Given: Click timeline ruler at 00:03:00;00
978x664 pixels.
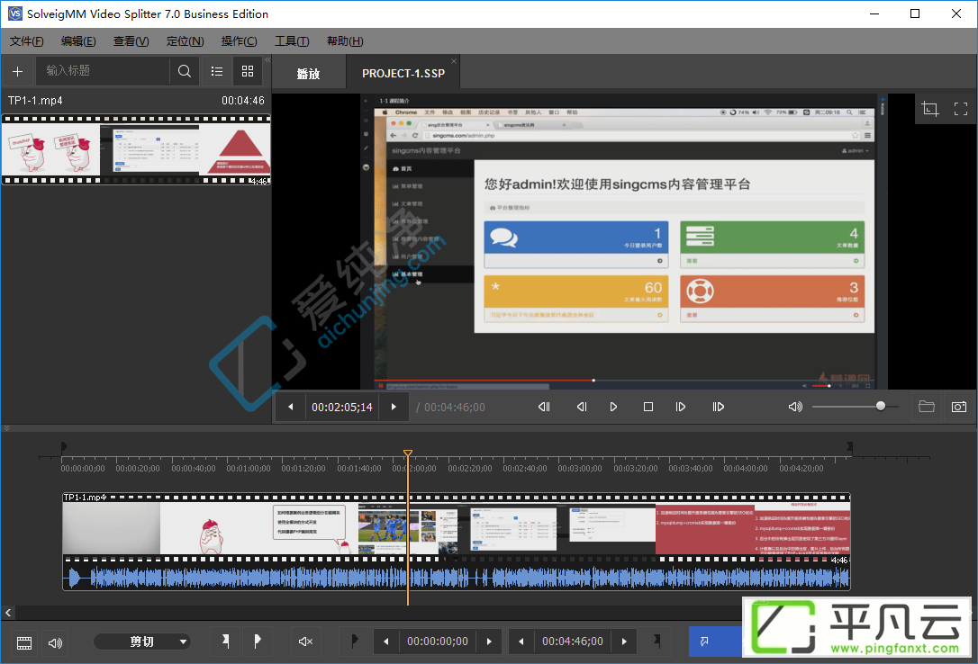Looking at the screenshot, I should [579, 468].
